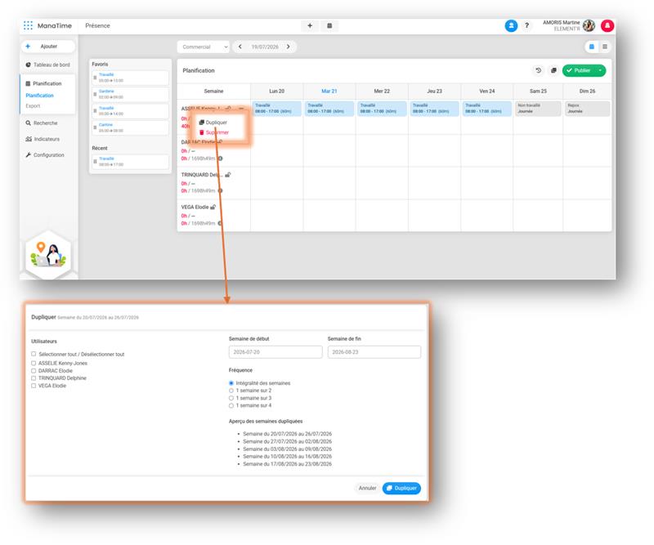Select the '1 semaine sur 3' option
Image resolution: width=654 pixels, height=545 pixels.
tap(231, 398)
